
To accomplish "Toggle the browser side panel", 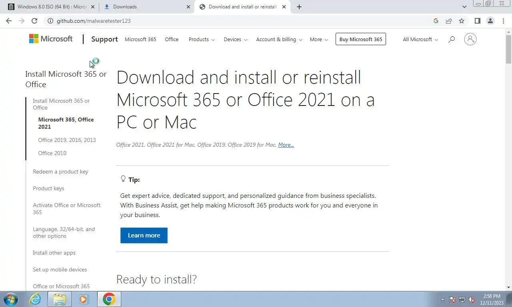I will pyautogui.click(x=477, y=21).
